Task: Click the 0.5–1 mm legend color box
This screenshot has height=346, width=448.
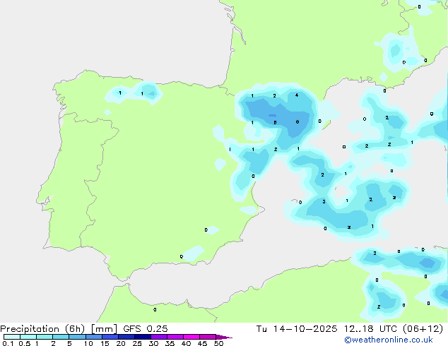Action: pyautogui.click(x=28, y=337)
